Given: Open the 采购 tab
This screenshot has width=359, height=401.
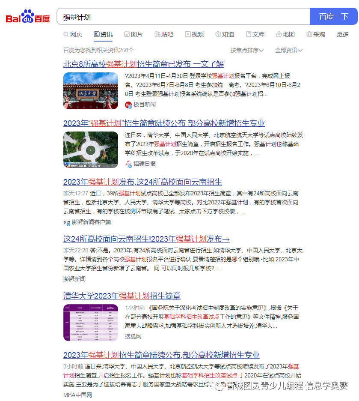Looking at the screenshot, I should [316, 34].
